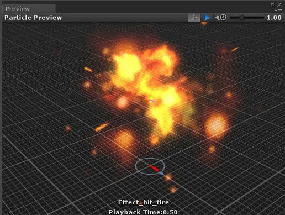Click the Particle Preview title text

(33, 18)
